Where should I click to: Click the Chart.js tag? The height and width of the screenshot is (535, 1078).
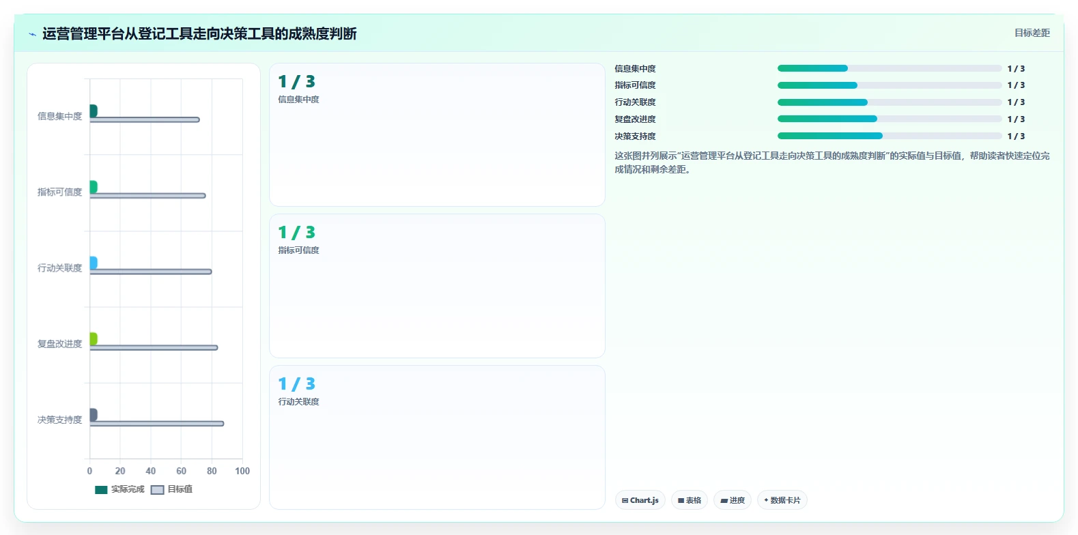click(x=640, y=500)
